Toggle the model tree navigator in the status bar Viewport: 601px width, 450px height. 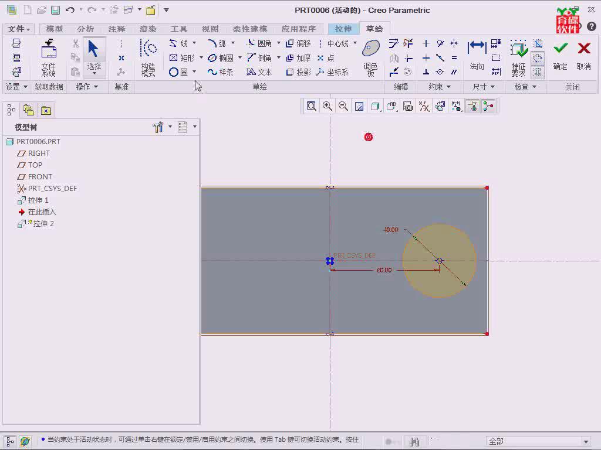pos(11,442)
